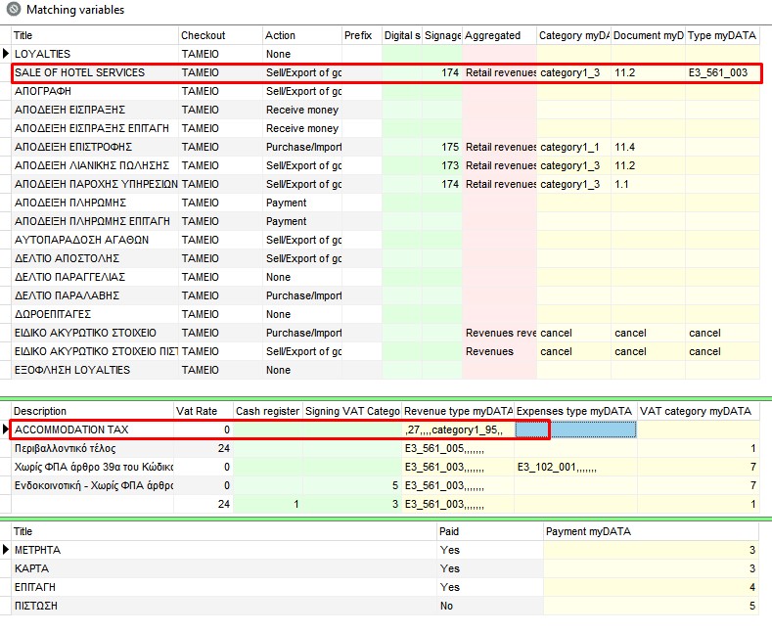Select the ΕΠΙΤΑΓΗ payment row
Screen dimensions: 772x633
click(x=386, y=587)
